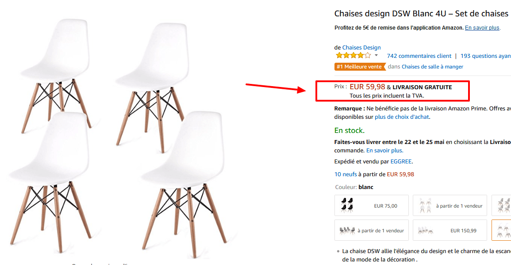Select the white variant priced EUR 150,99
Image resolution: width=511 pixels, height=265 pixels.
click(450, 230)
